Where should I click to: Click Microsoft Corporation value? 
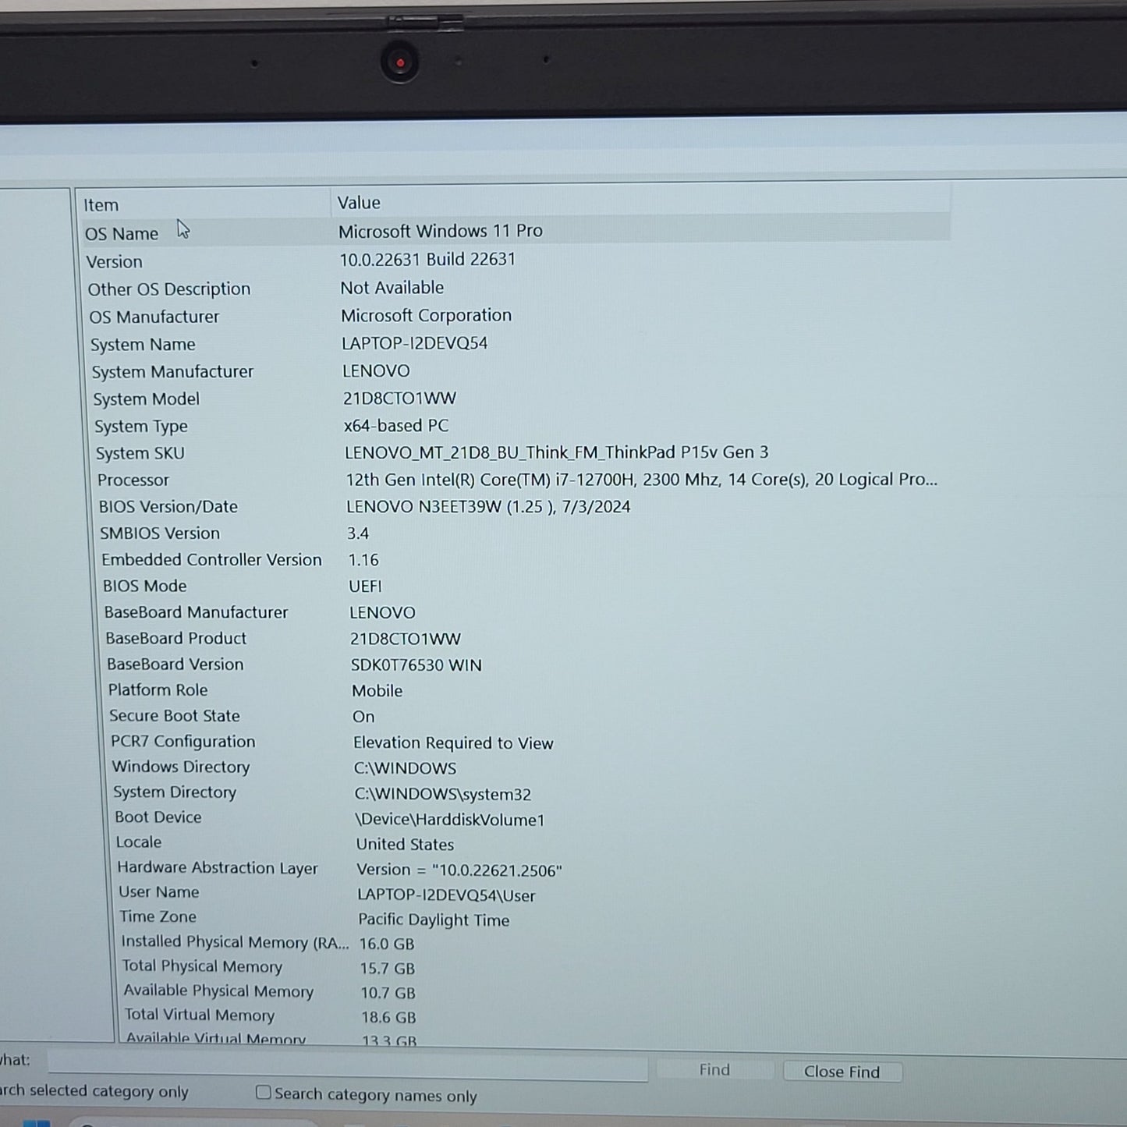click(x=427, y=315)
